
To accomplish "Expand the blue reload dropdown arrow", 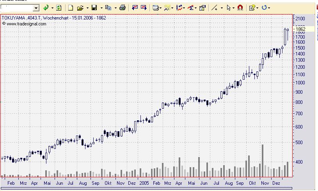I will pos(269,8).
